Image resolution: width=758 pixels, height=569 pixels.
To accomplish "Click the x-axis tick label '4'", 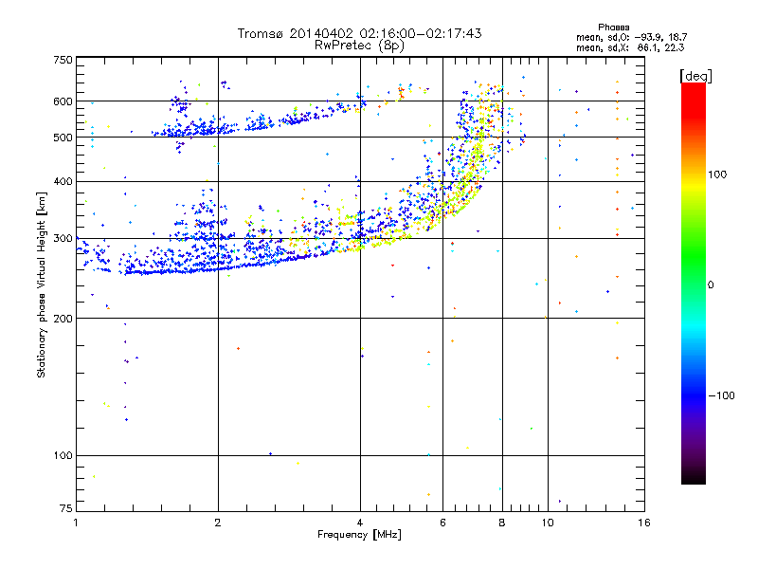I will (360, 523).
